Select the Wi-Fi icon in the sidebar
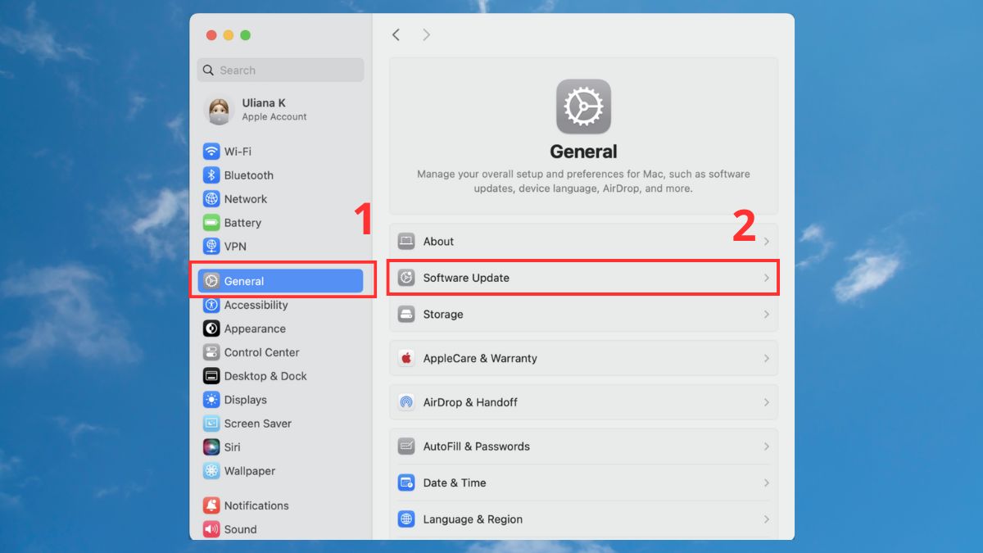 211,151
